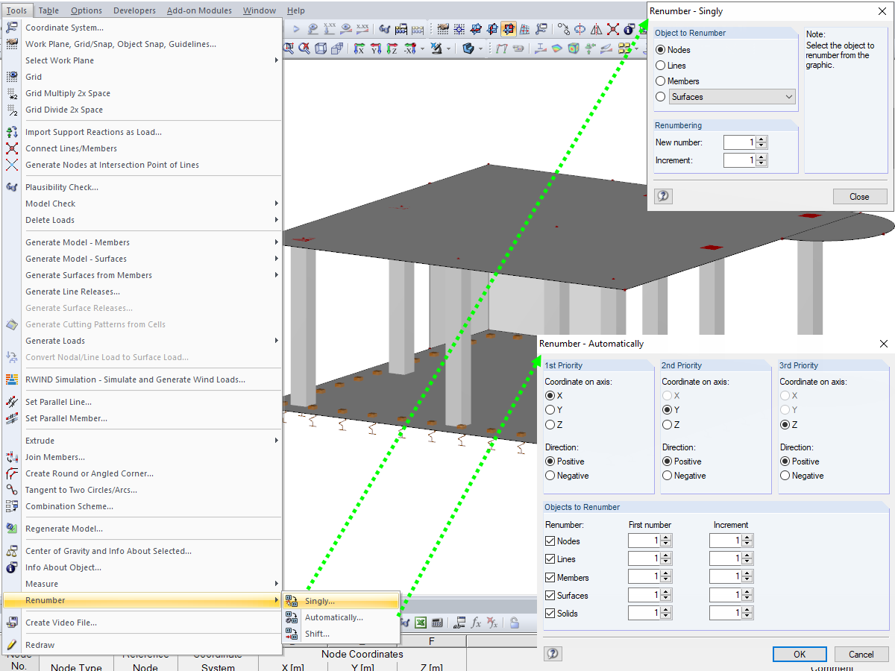Open the visibility mode dropdown in the toolbar
895x671 pixels.
[x=448, y=47]
